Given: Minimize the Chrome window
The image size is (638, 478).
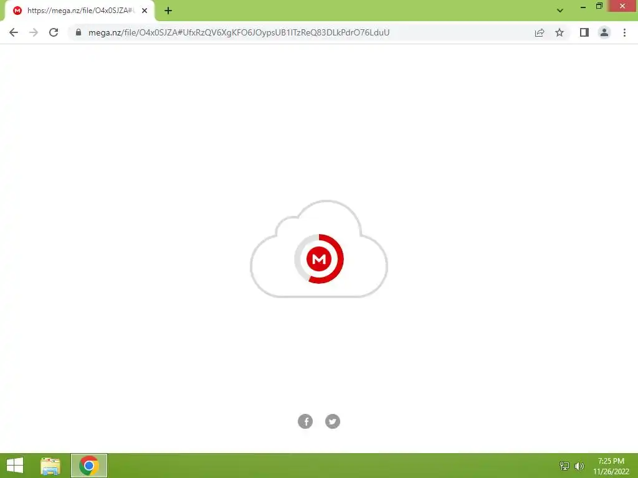Looking at the screenshot, I should pos(583,6).
